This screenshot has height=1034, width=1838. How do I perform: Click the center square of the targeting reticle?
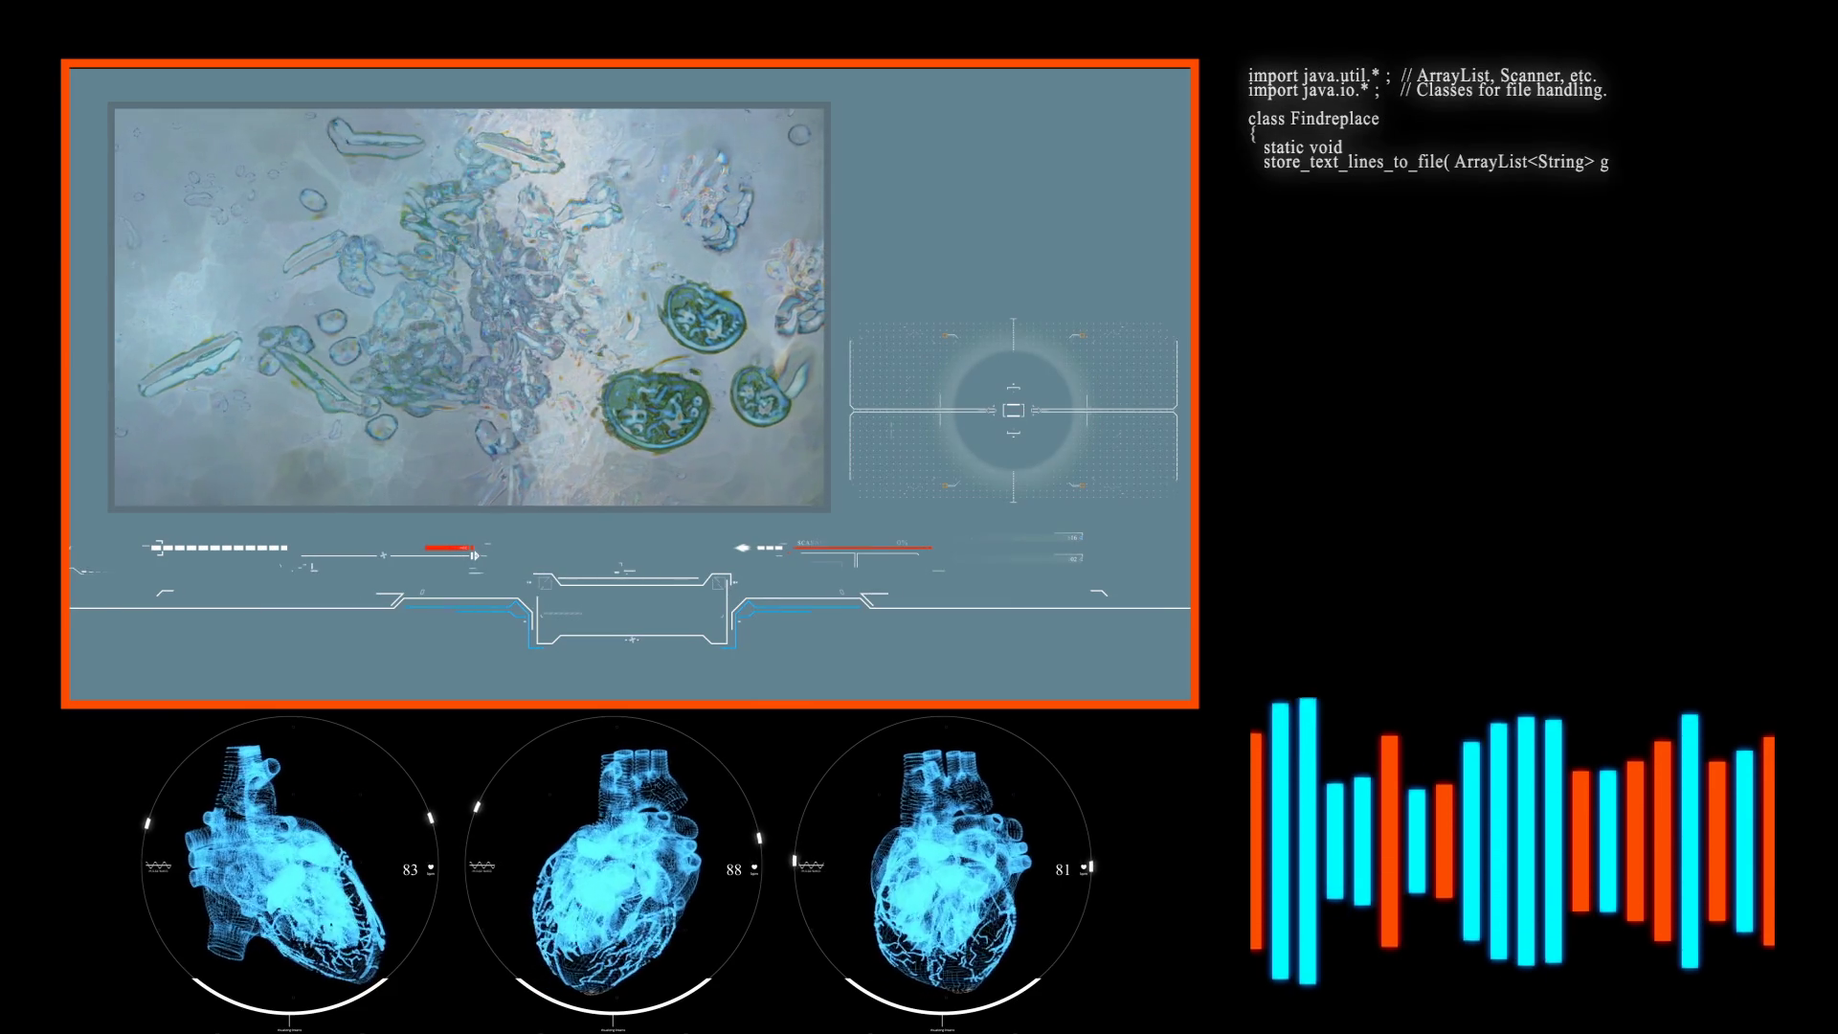point(1013,411)
